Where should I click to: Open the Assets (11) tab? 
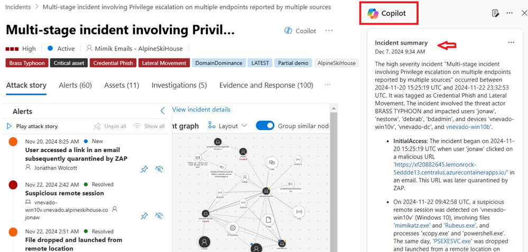tap(122, 86)
